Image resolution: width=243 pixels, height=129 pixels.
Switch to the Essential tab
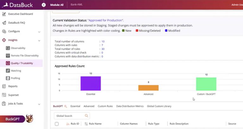click(75, 106)
